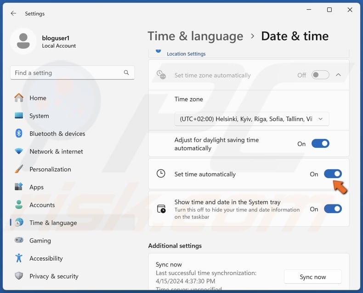The width and height of the screenshot is (363, 293).
Task: Minimize the Settings window
Action: pos(309,10)
